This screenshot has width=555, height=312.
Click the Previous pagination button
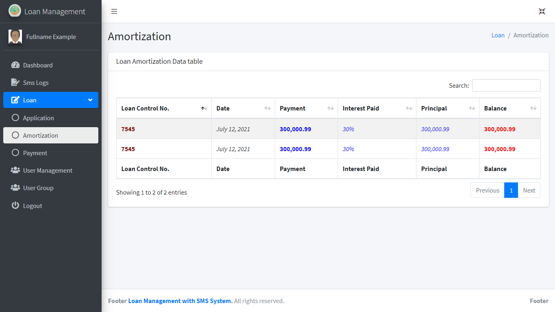488,190
